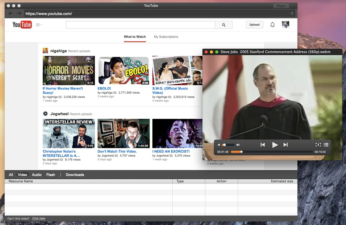Click Christopher Nolan's INTERSTELLAR title link
The width and height of the screenshot is (346, 225).
(x=61, y=153)
